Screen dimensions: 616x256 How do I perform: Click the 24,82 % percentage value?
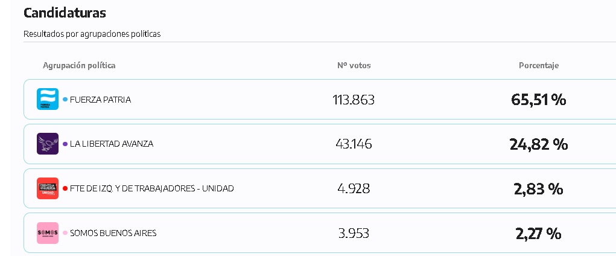(x=539, y=144)
